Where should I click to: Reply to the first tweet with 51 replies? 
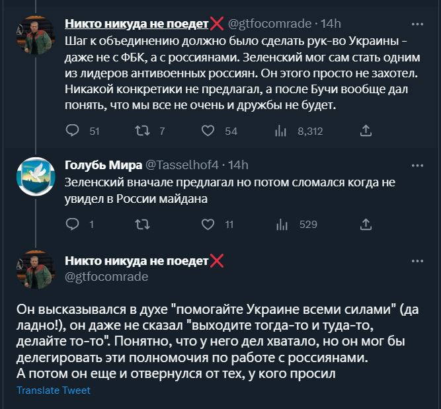click(x=73, y=131)
